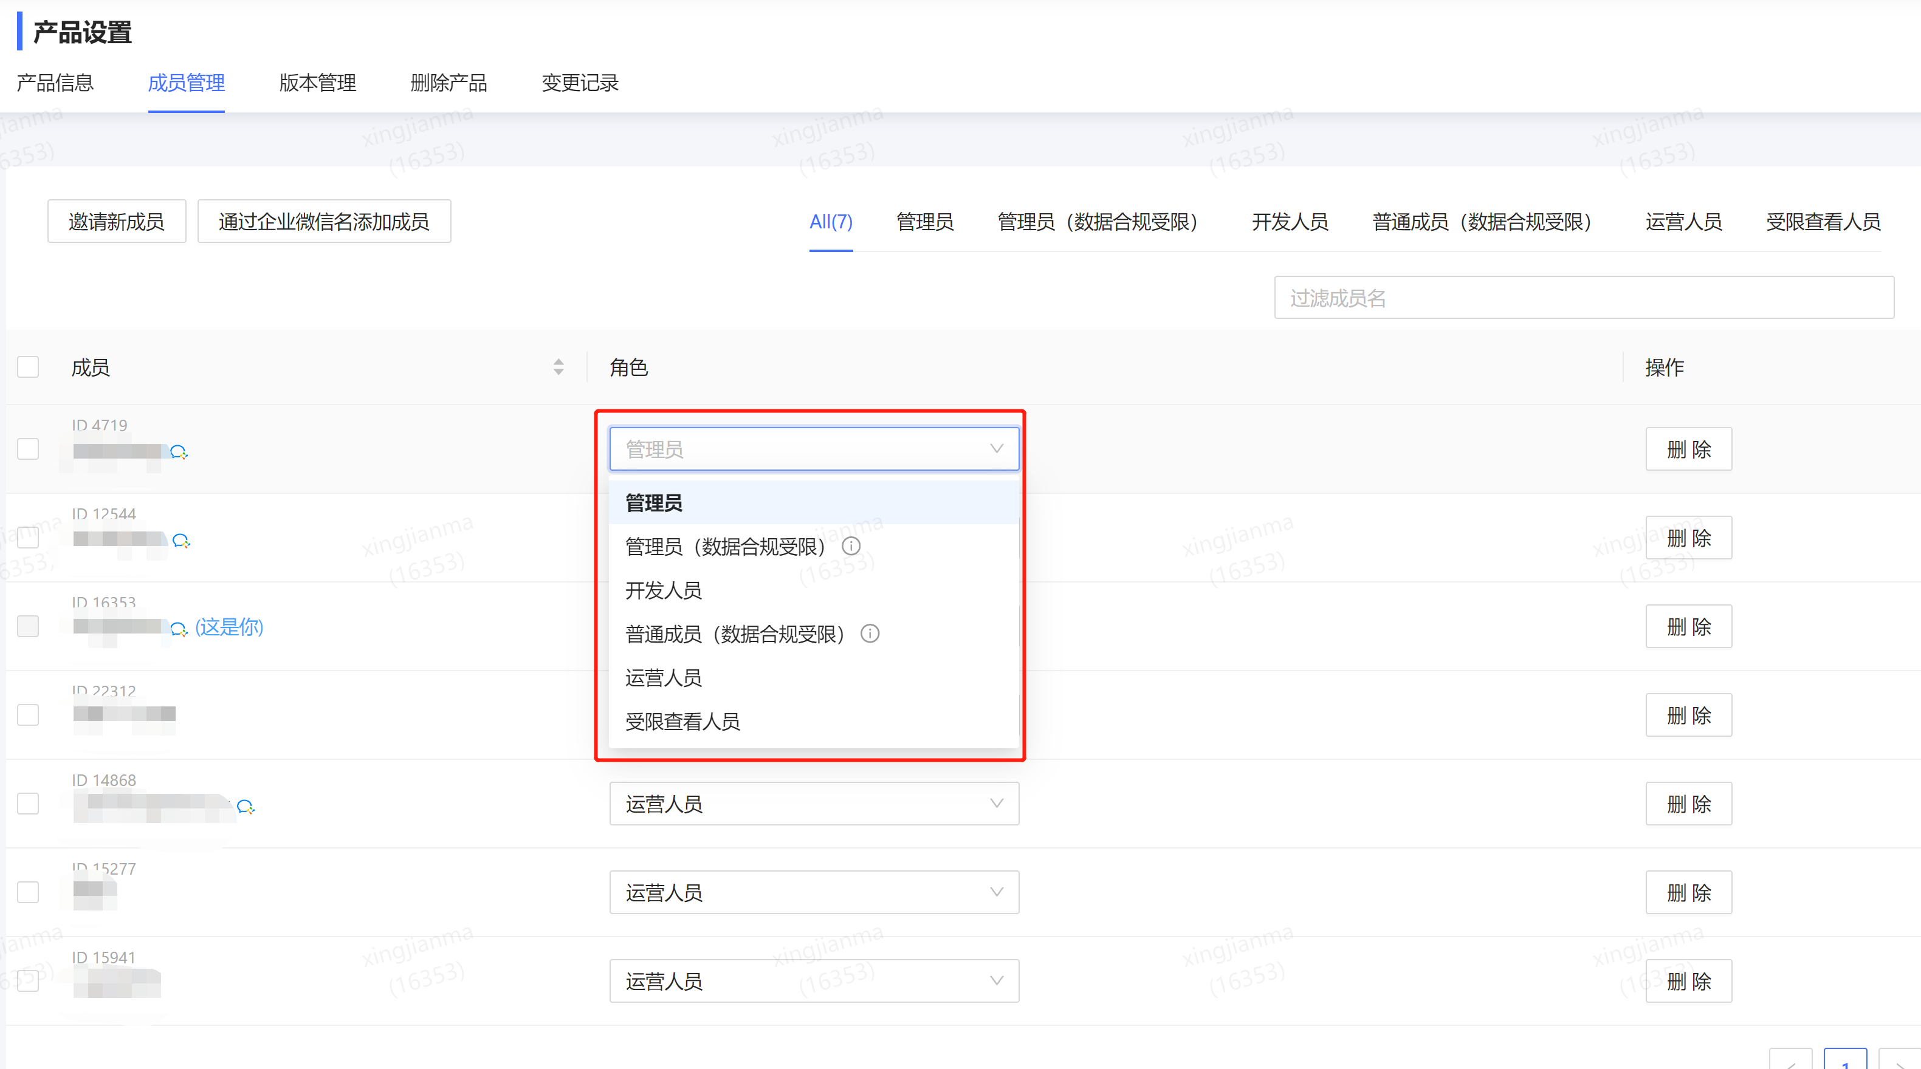Image resolution: width=1921 pixels, height=1069 pixels.
Task: Filter members by 普通成员（数据合规受限）tab
Action: click(x=1487, y=222)
